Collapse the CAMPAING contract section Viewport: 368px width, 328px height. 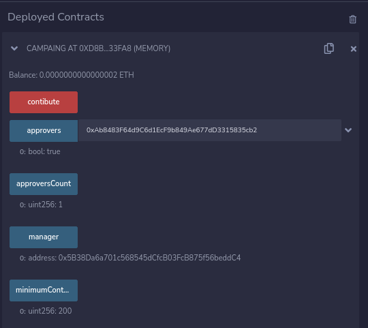pos(14,48)
